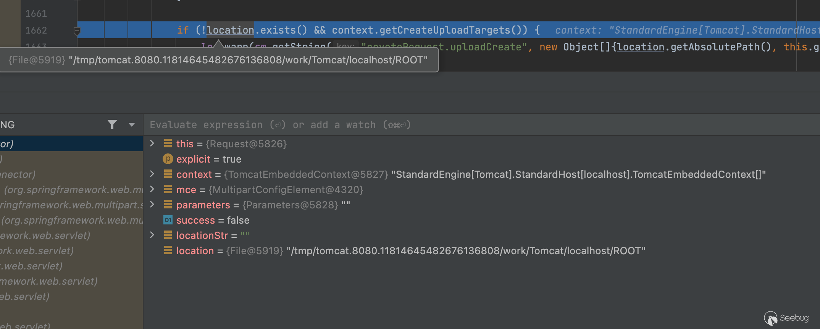The image size is (820, 329).
Task: Click the frames filter funnel icon
Action: (x=112, y=124)
